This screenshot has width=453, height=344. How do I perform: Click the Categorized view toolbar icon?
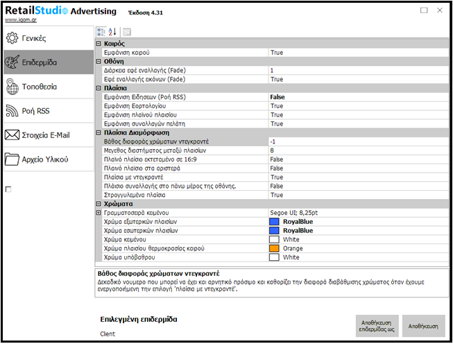pyautogui.click(x=100, y=32)
